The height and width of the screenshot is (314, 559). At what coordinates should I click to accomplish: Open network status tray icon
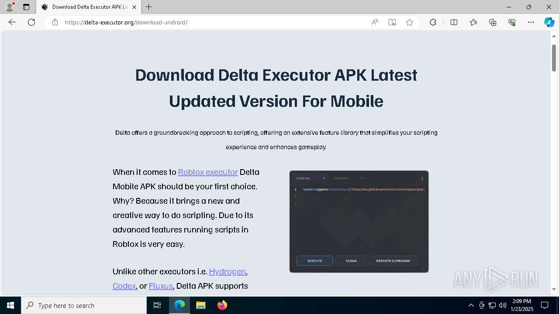pyautogui.click(x=492, y=305)
